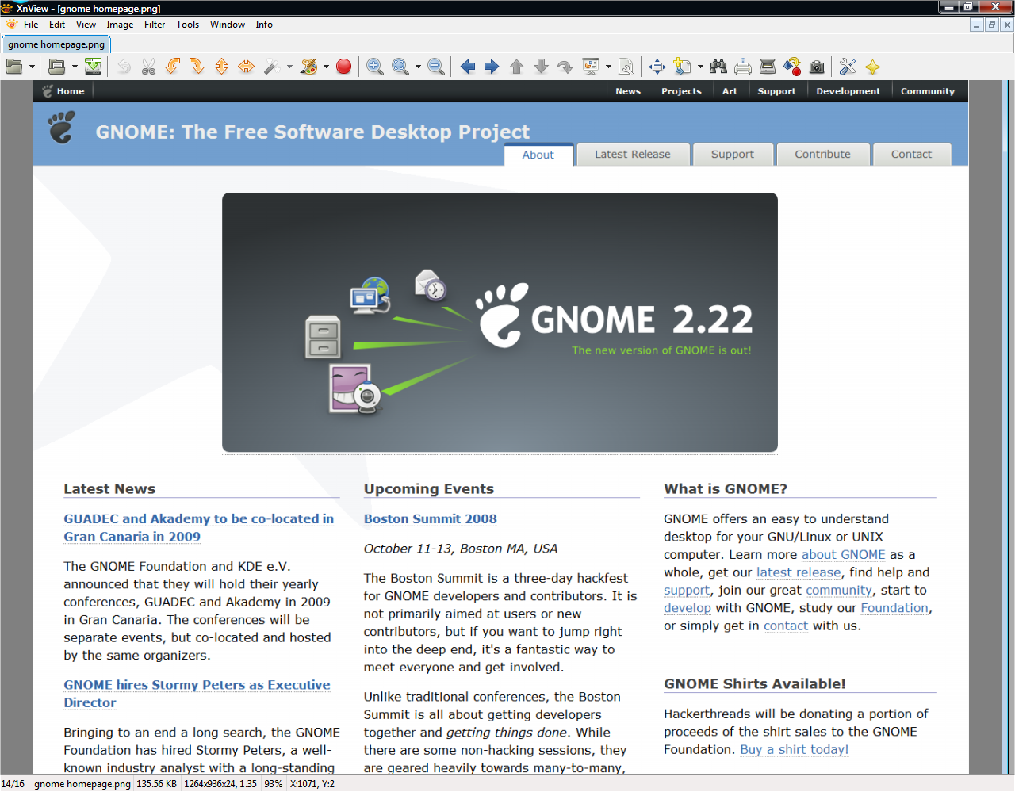Expand the slideshow dropdown arrow
1015x792 pixels.
click(x=608, y=67)
